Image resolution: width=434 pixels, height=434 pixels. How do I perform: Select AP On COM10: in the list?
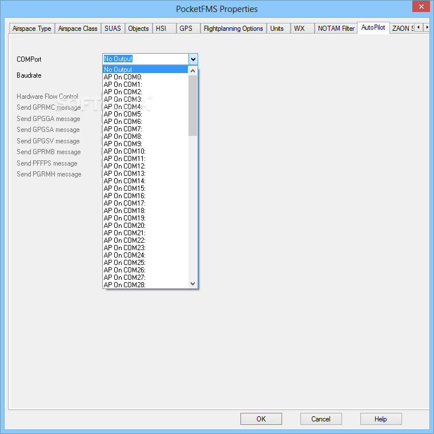tap(145, 151)
